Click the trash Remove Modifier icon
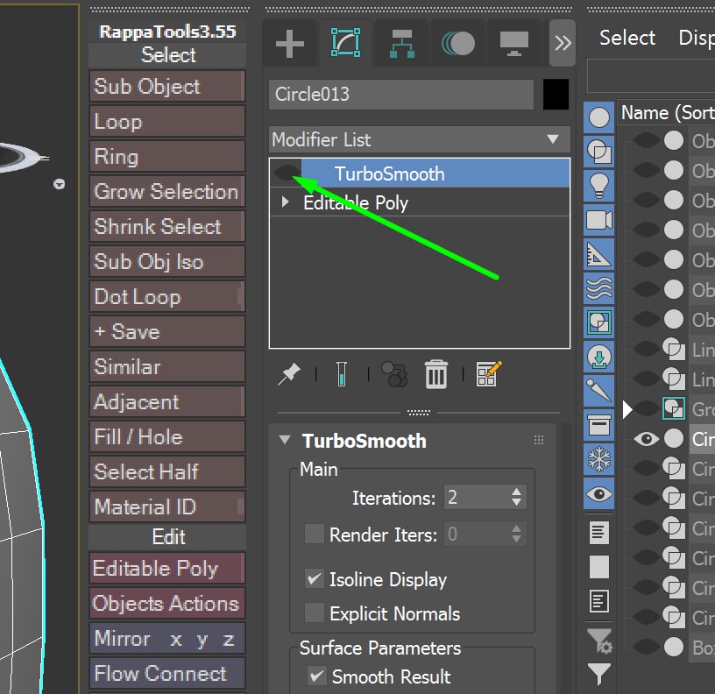Screen dimensions: 715x694 click(x=436, y=374)
